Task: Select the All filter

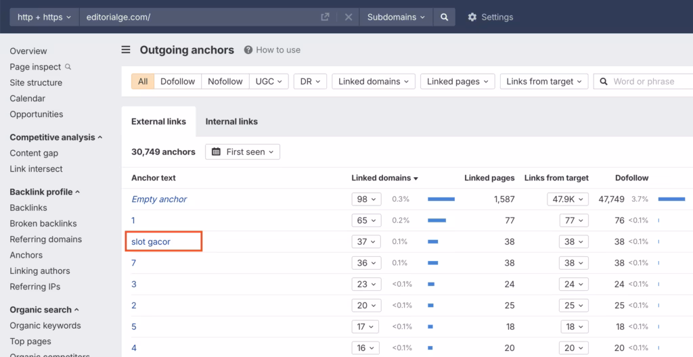Action: 143,81
